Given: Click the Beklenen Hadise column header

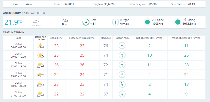Looking at the screenshot, I should click(41, 38).
